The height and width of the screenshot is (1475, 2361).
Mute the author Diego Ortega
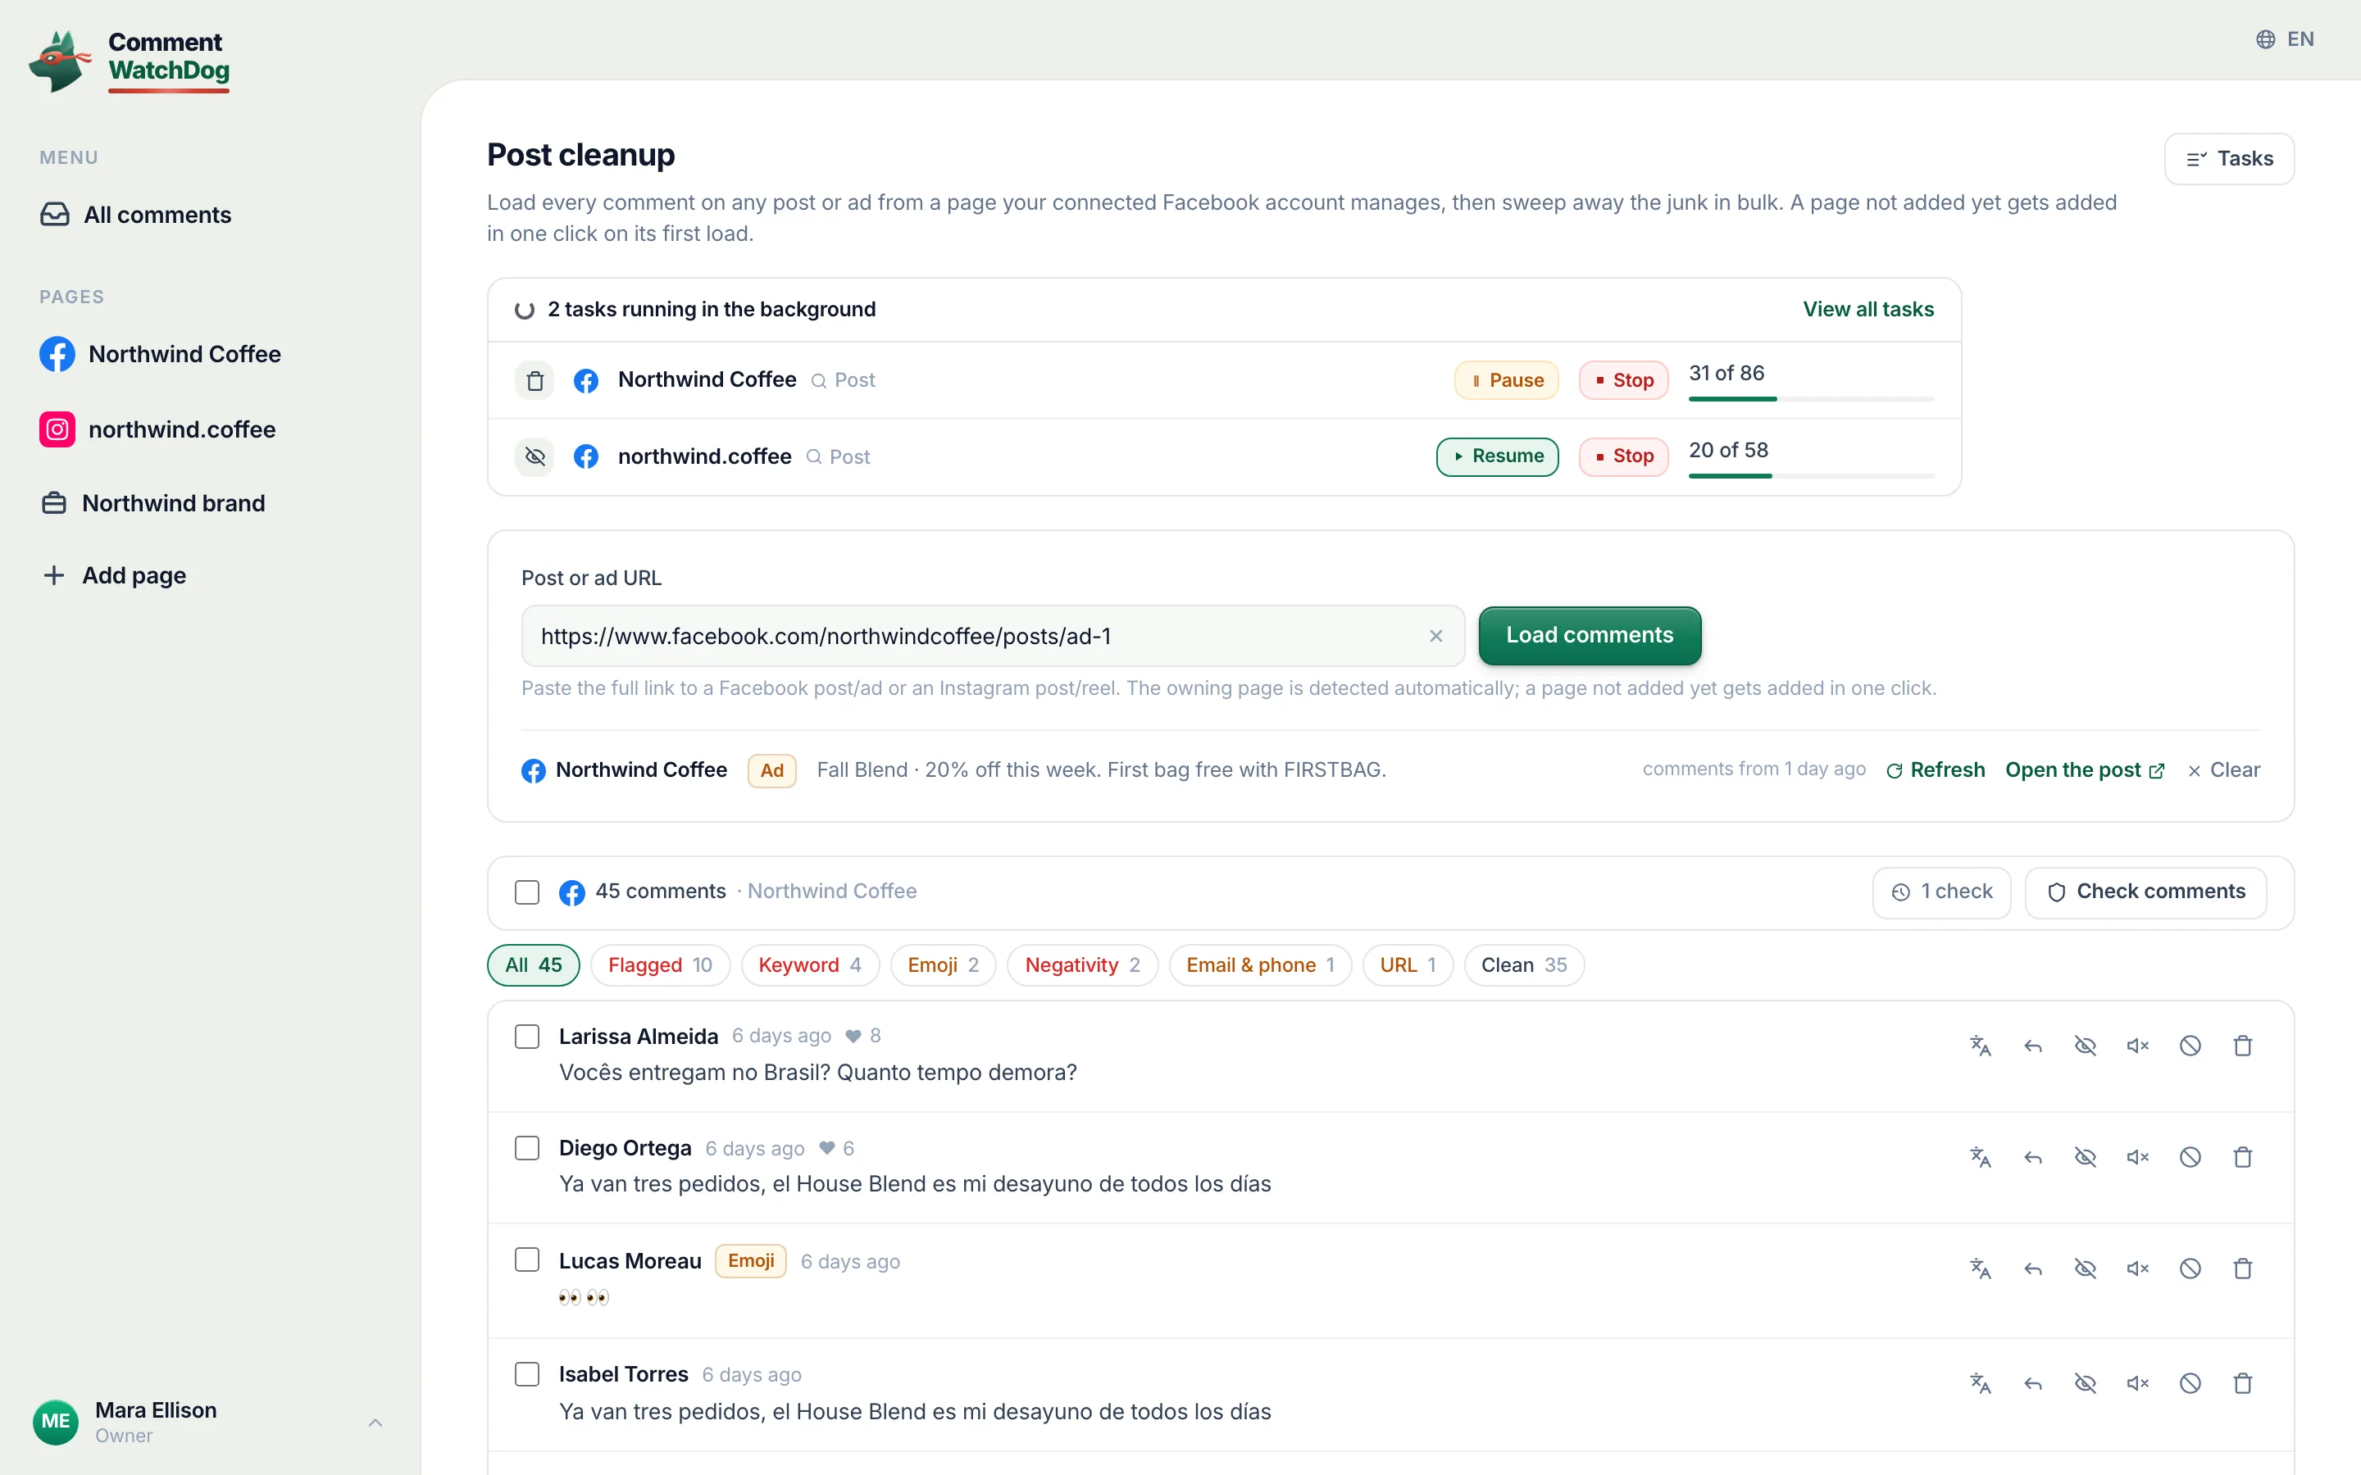point(2137,1157)
